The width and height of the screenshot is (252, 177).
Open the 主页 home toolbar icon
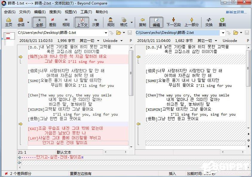pyautogui.click(x=8, y=22)
